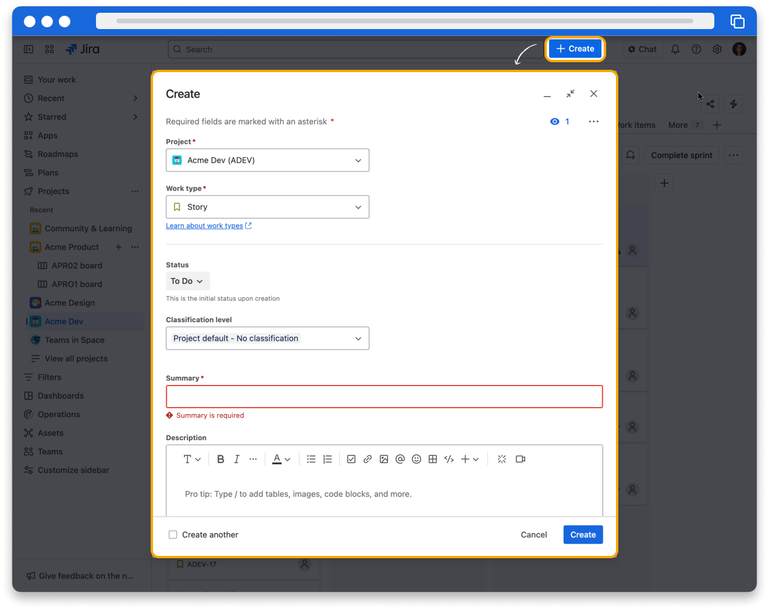Insert a code snippet block
This screenshot has height=610, width=769.
click(x=449, y=459)
